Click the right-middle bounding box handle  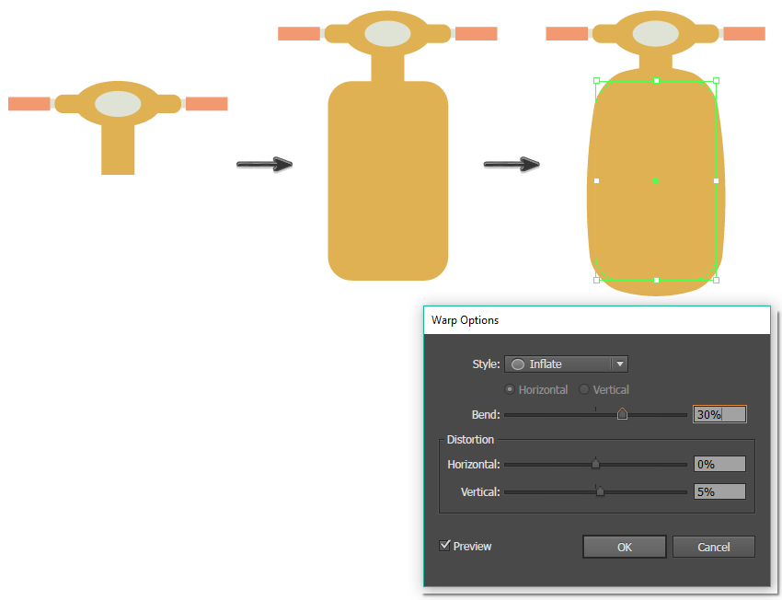(x=716, y=180)
